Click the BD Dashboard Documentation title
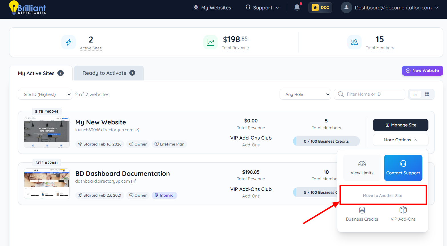447x246 pixels. coord(123,174)
